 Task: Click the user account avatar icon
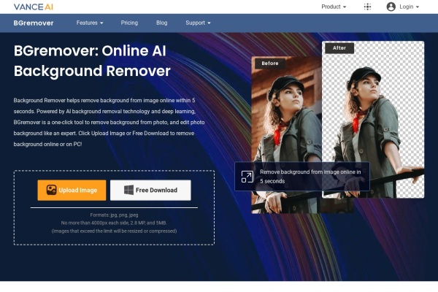point(391,7)
